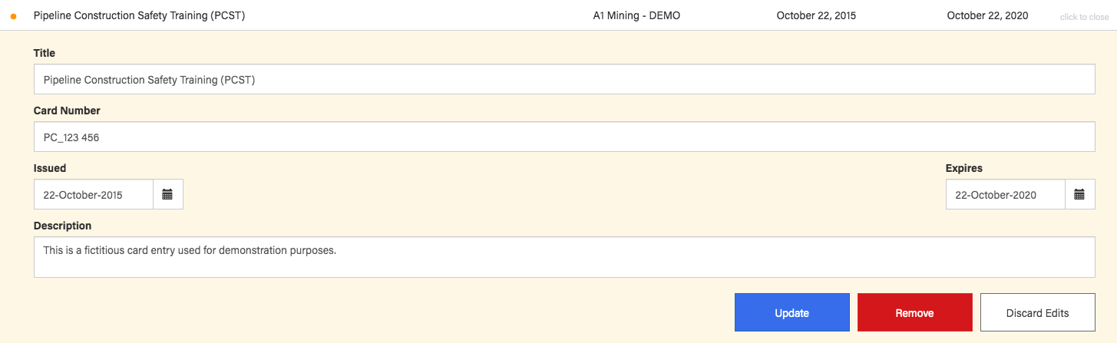
Task: Click the red Remove button
Action: (x=914, y=312)
